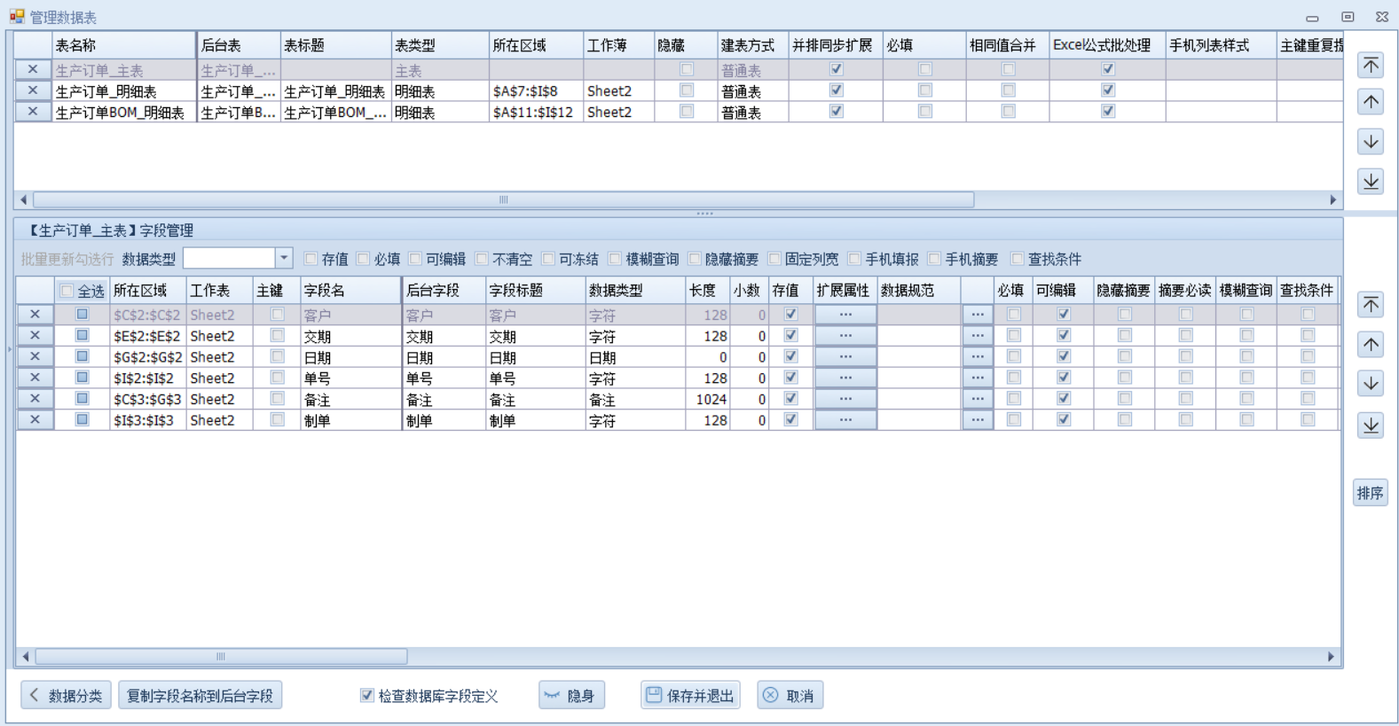Click the 数据分类 back chevron button

pyautogui.click(x=66, y=696)
